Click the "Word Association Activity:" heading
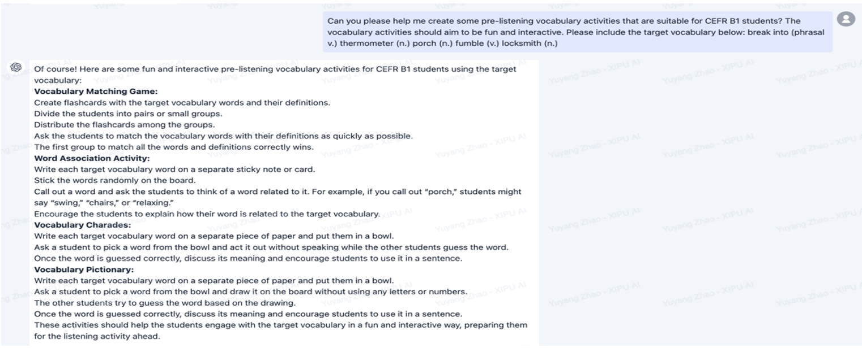The width and height of the screenshot is (862, 348). 92,158
